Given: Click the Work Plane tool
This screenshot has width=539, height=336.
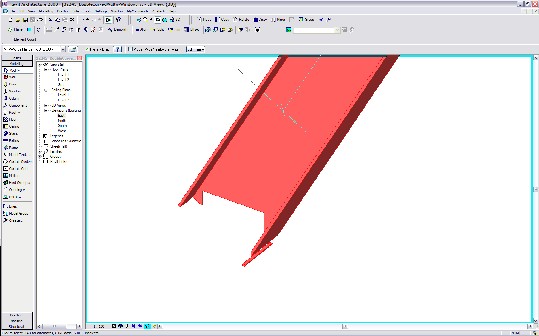Looking at the screenshot, I should 15,30.
